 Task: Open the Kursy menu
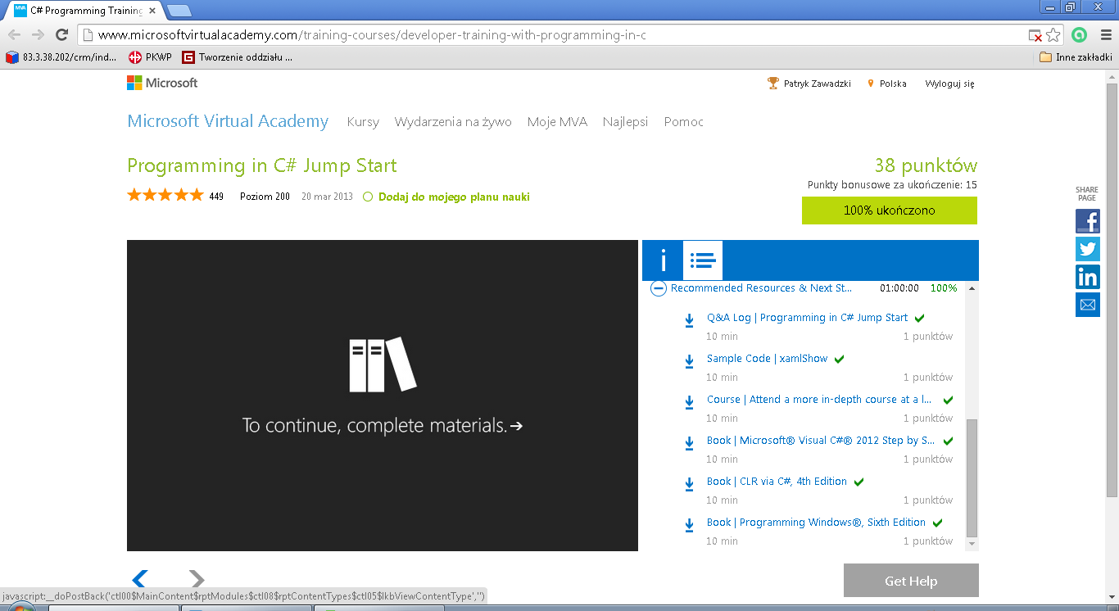[x=363, y=122]
